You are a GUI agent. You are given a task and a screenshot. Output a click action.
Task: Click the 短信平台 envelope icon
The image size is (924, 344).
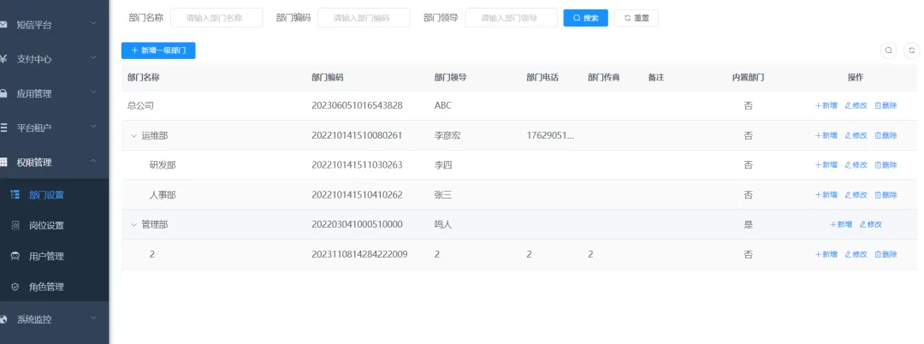point(3,25)
